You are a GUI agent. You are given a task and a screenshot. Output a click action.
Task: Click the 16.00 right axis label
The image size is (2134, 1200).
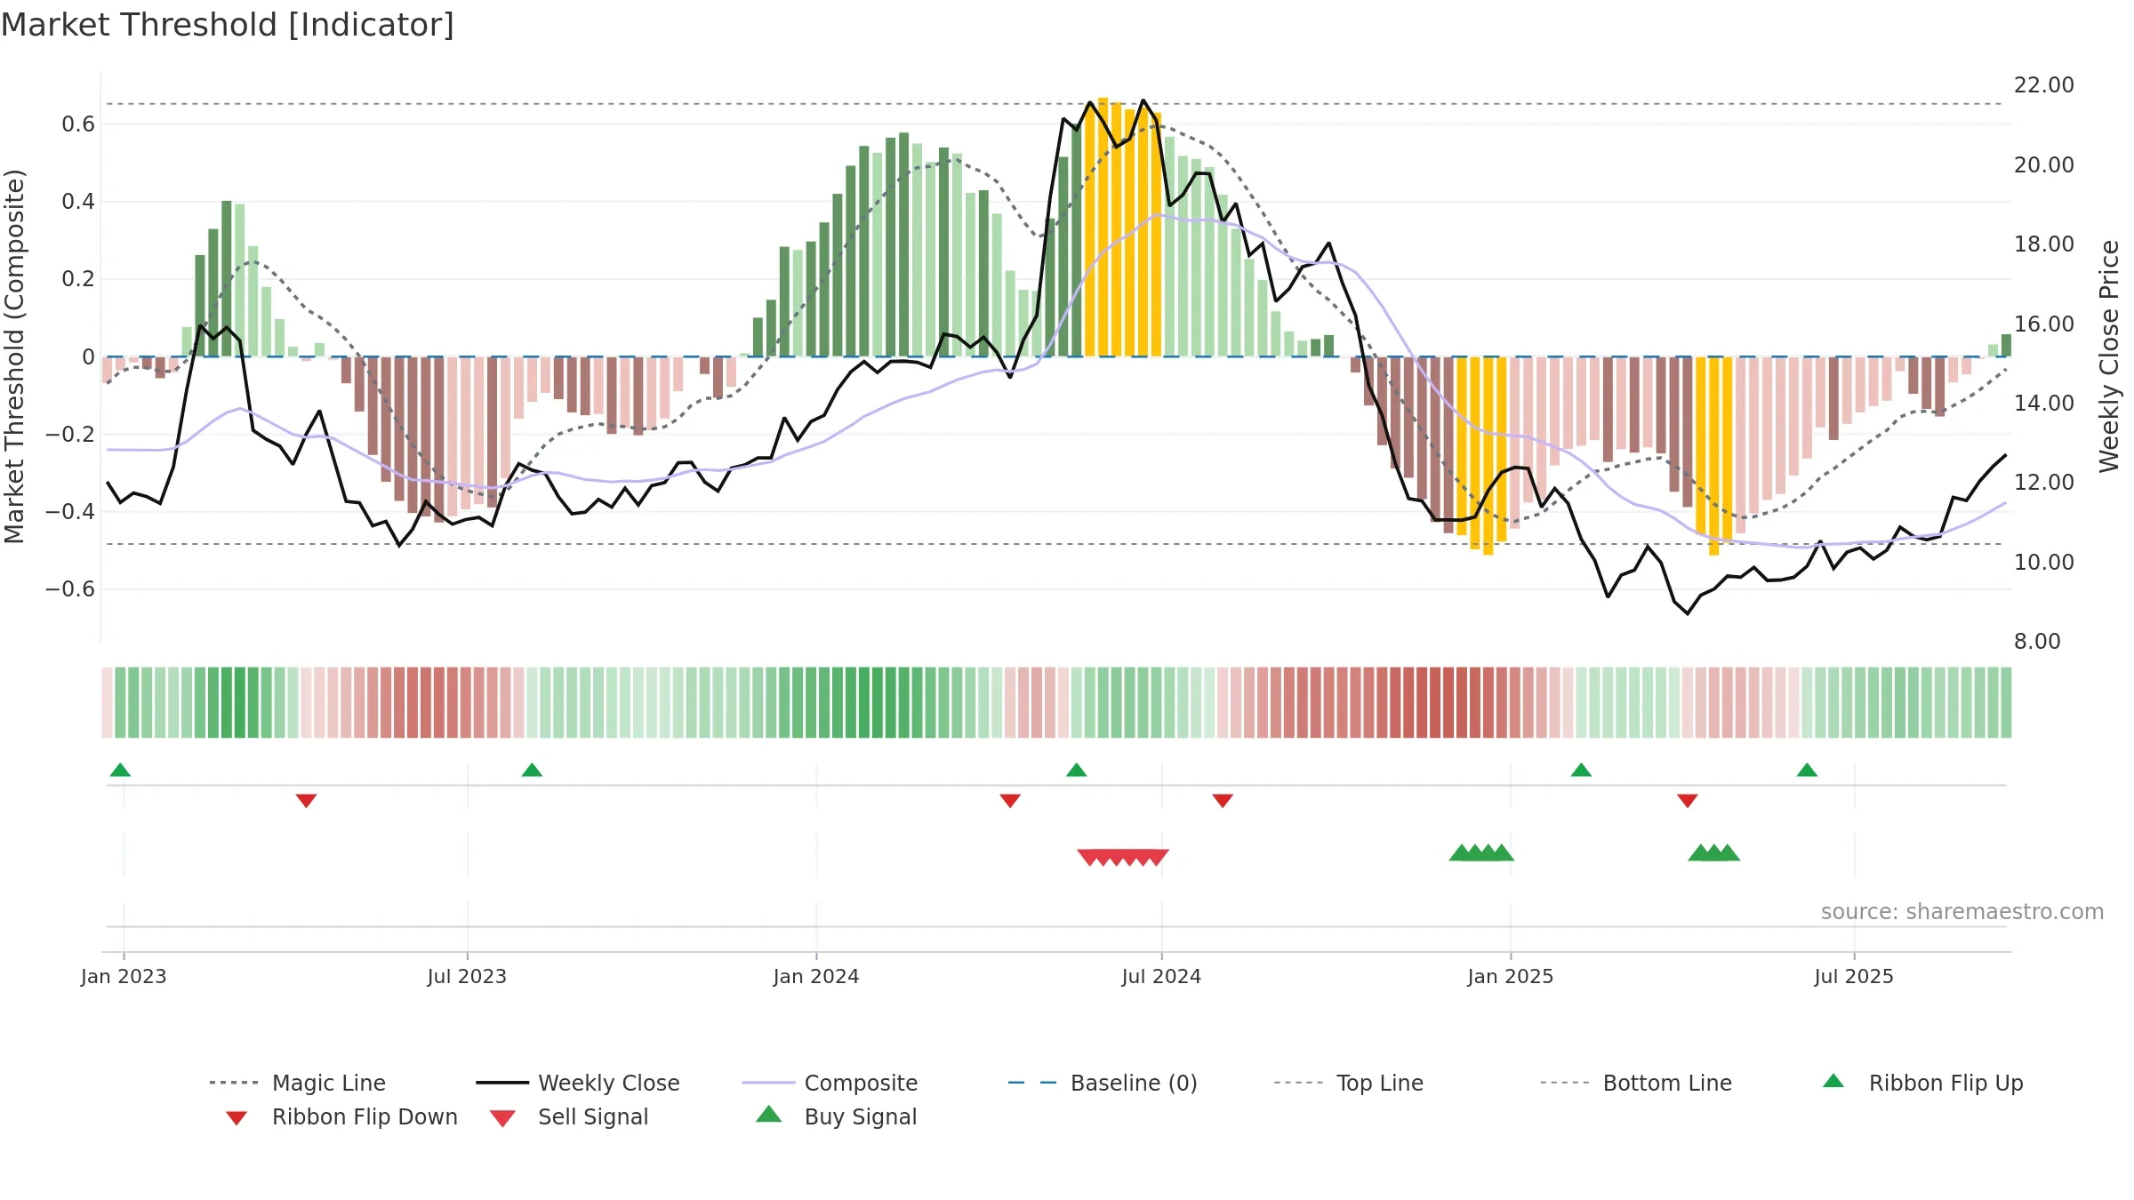2044,324
